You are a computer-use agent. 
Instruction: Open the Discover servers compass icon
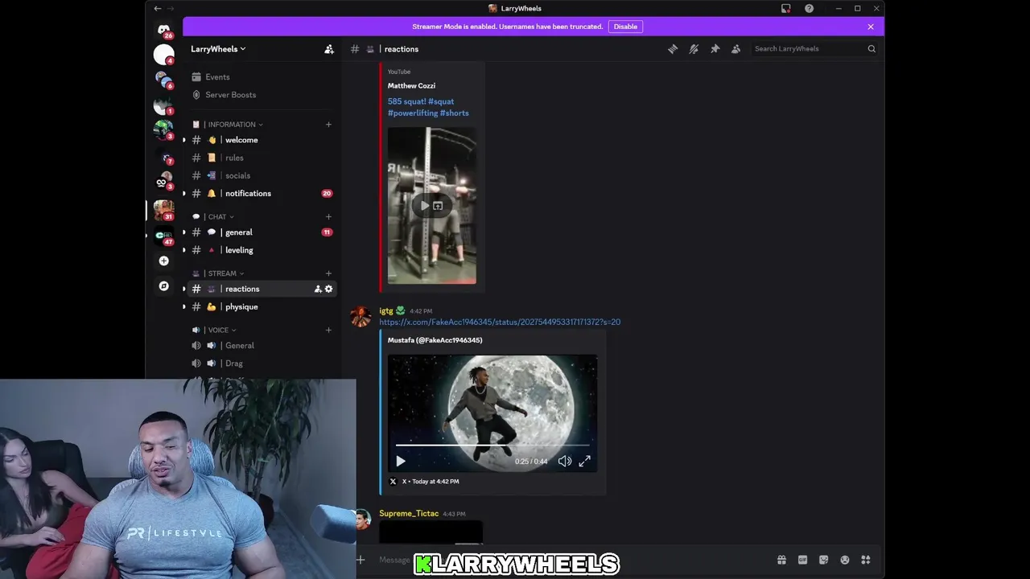(x=163, y=286)
